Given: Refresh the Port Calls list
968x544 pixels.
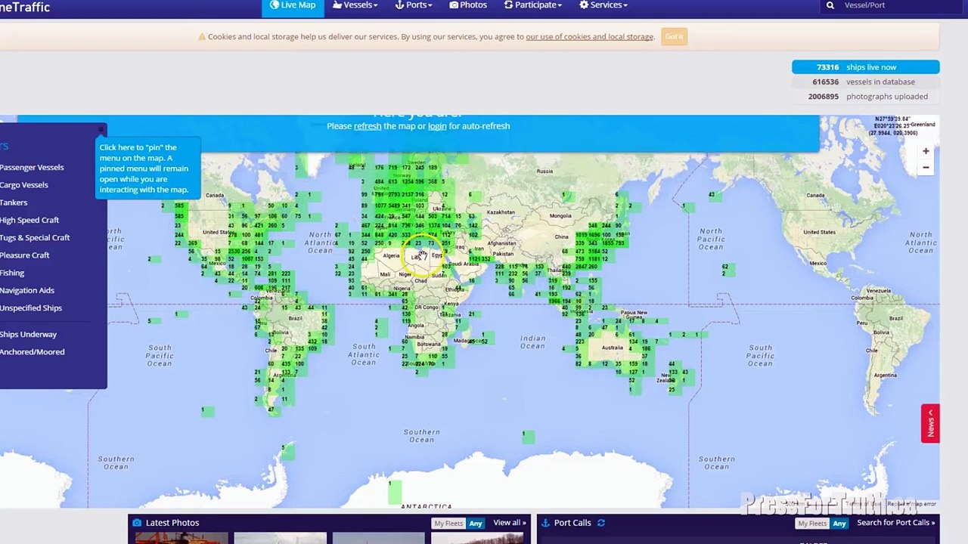Looking at the screenshot, I should [x=601, y=523].
